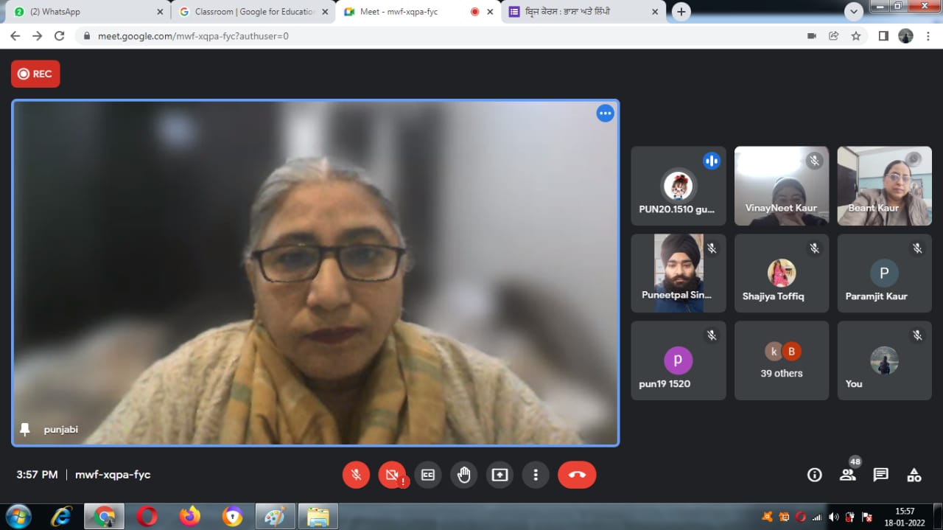943x530 pixels.
Task: Expand the Chrome tab search dropdown
Action: pyautogui.click(x=853, y=12)
